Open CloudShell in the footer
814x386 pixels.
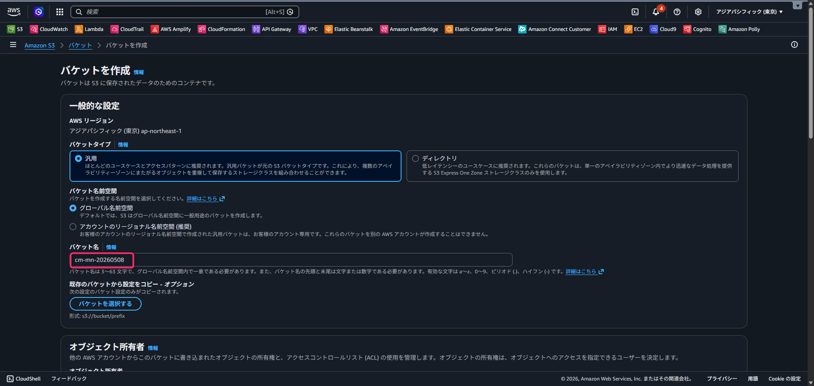click(x=24, y=379)
